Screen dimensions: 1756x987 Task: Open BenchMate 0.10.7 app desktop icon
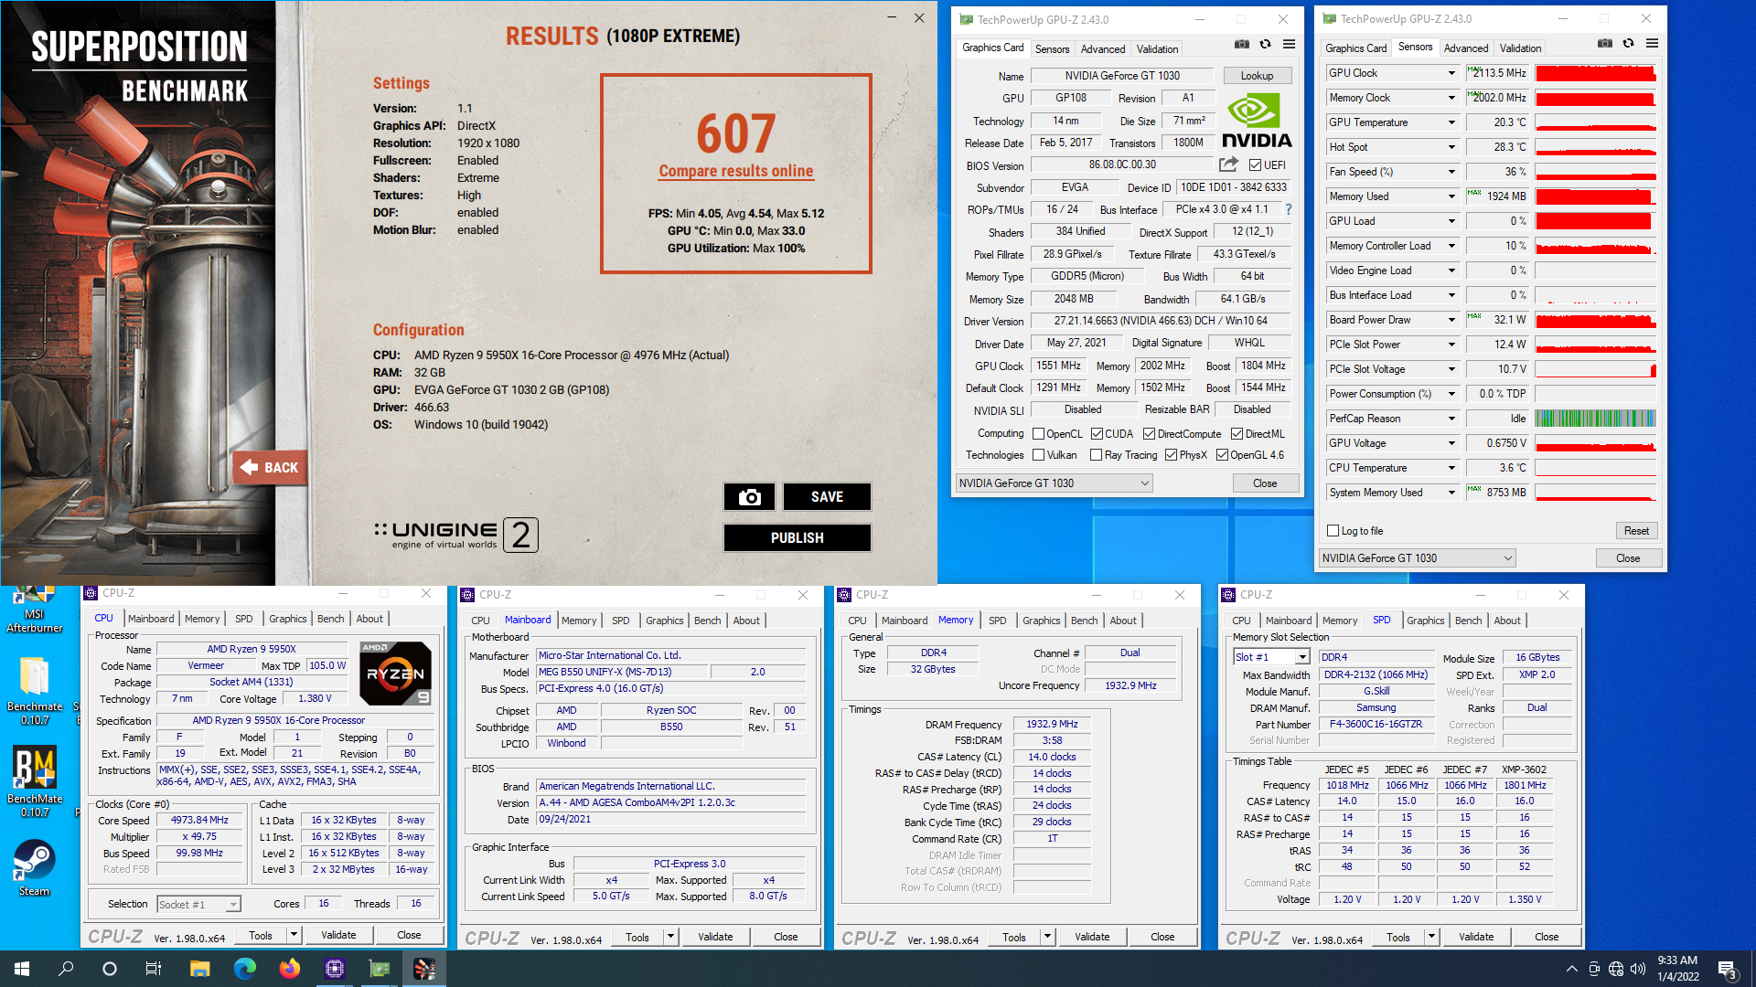(34, 781)
